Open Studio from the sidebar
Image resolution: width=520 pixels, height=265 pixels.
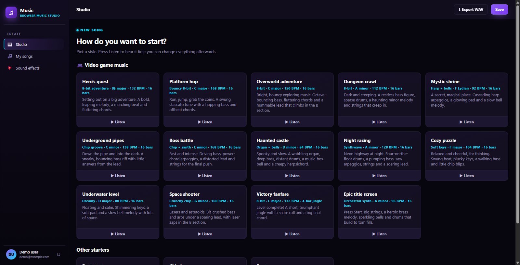tap(34, 45)
